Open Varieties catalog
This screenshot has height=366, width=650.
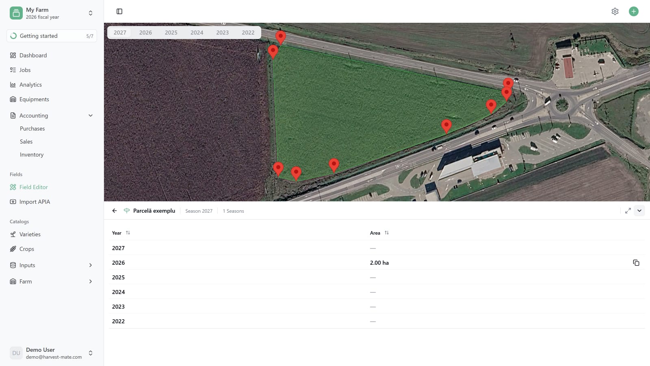[52, 234]
